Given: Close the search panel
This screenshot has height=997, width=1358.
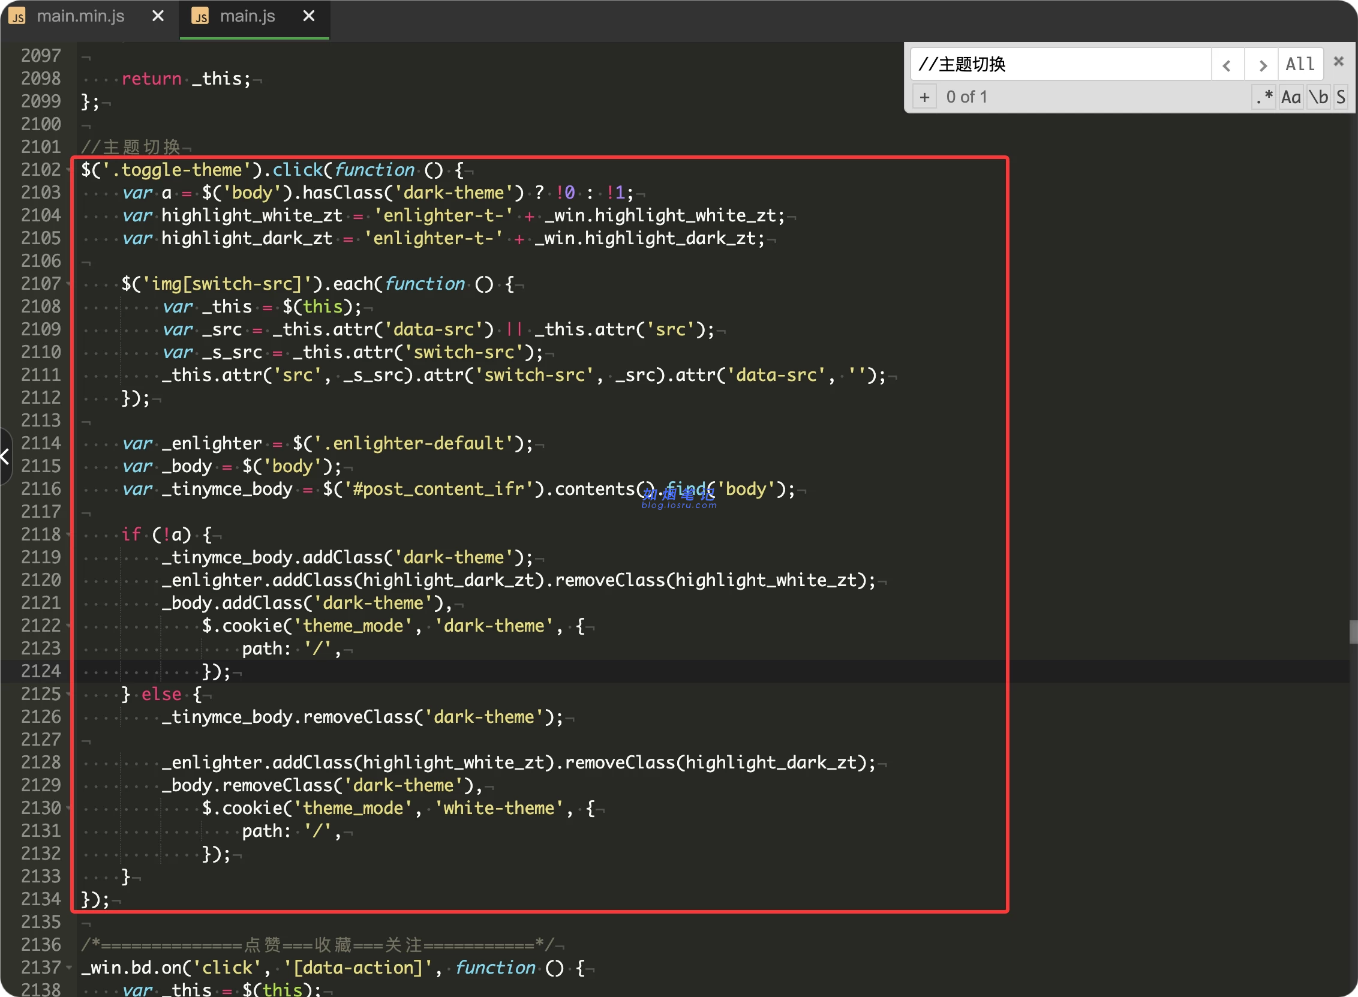Looking at the screenshot, I should pyautogui.click(x=1339, y=62).
